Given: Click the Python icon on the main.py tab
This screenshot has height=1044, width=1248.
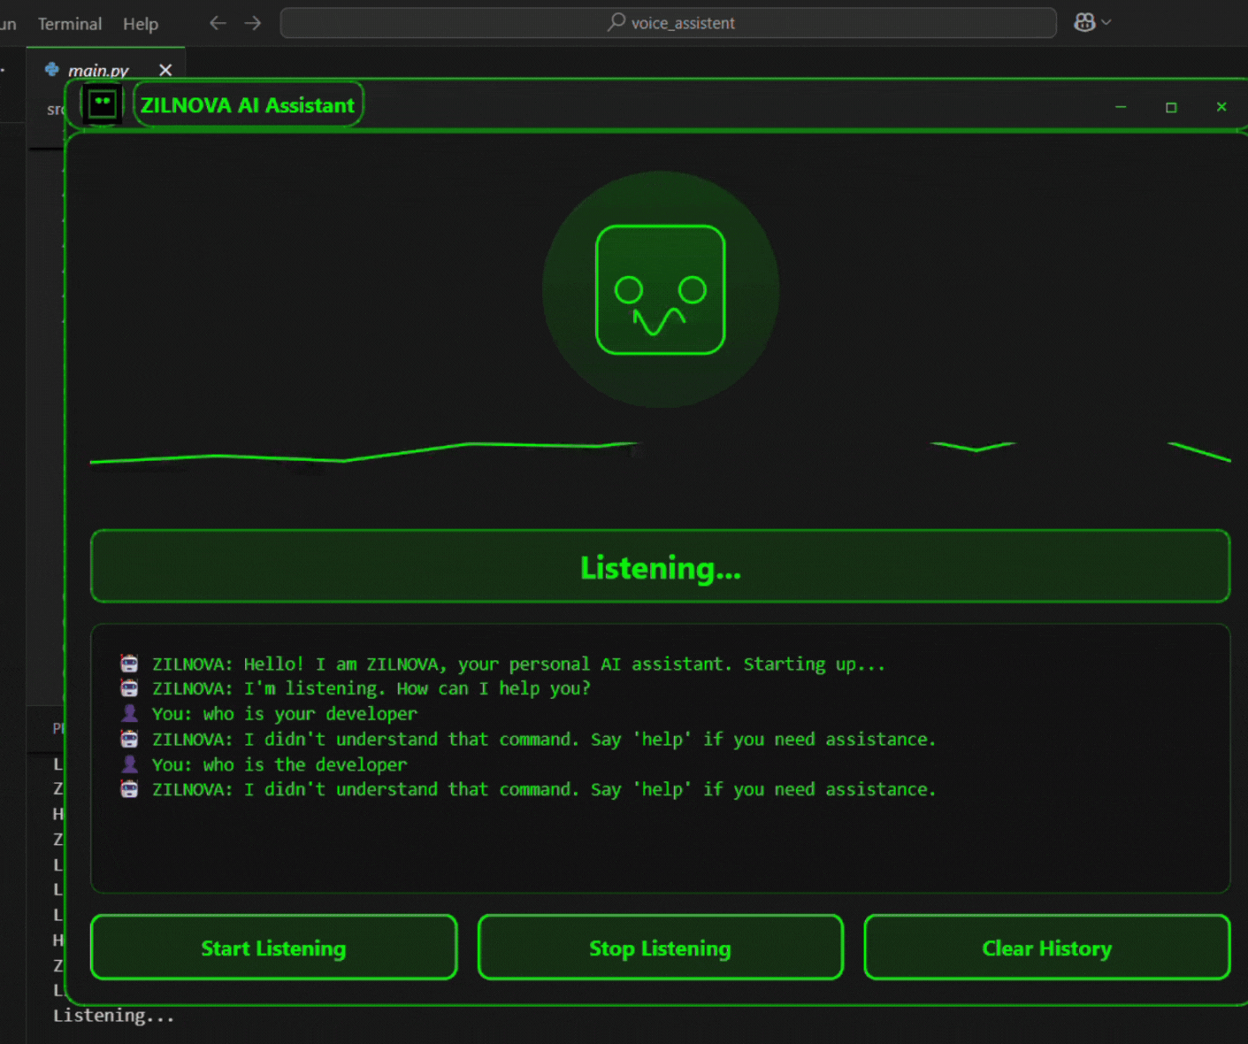Looking at the screenshot, I should (x=52, y=70).
